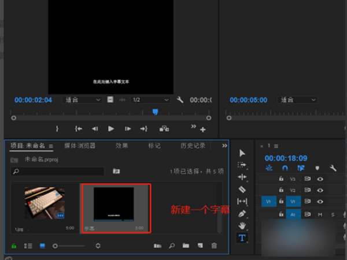This screenshot has height=260, width=347.
Task: Select the Hand tool
Action: click(x=242, y=226)
